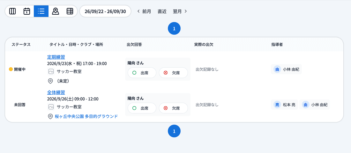Click the 由 avatar in 全体練習 row
Image resolution: width=351 pixels, height=153 pixels.
click(306, 105)
